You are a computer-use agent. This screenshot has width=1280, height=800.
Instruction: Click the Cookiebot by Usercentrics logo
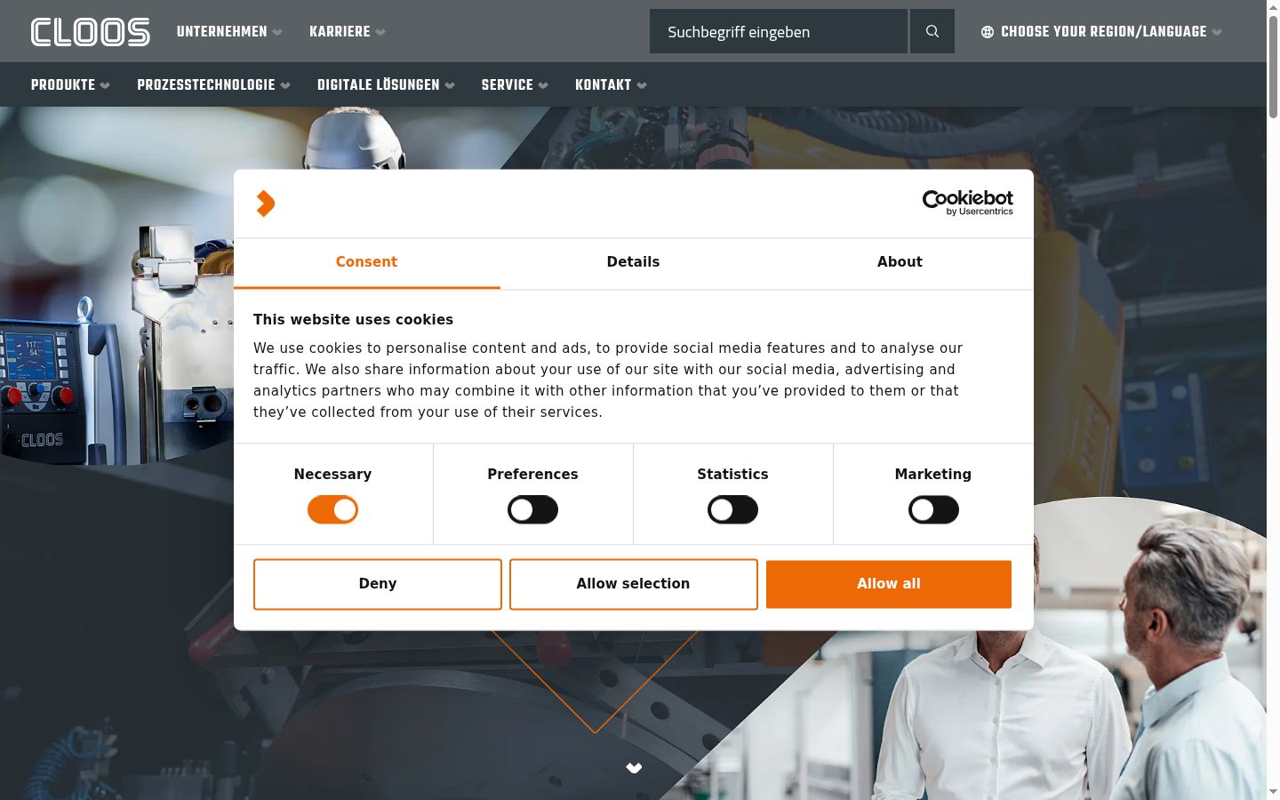click(967, 203)
